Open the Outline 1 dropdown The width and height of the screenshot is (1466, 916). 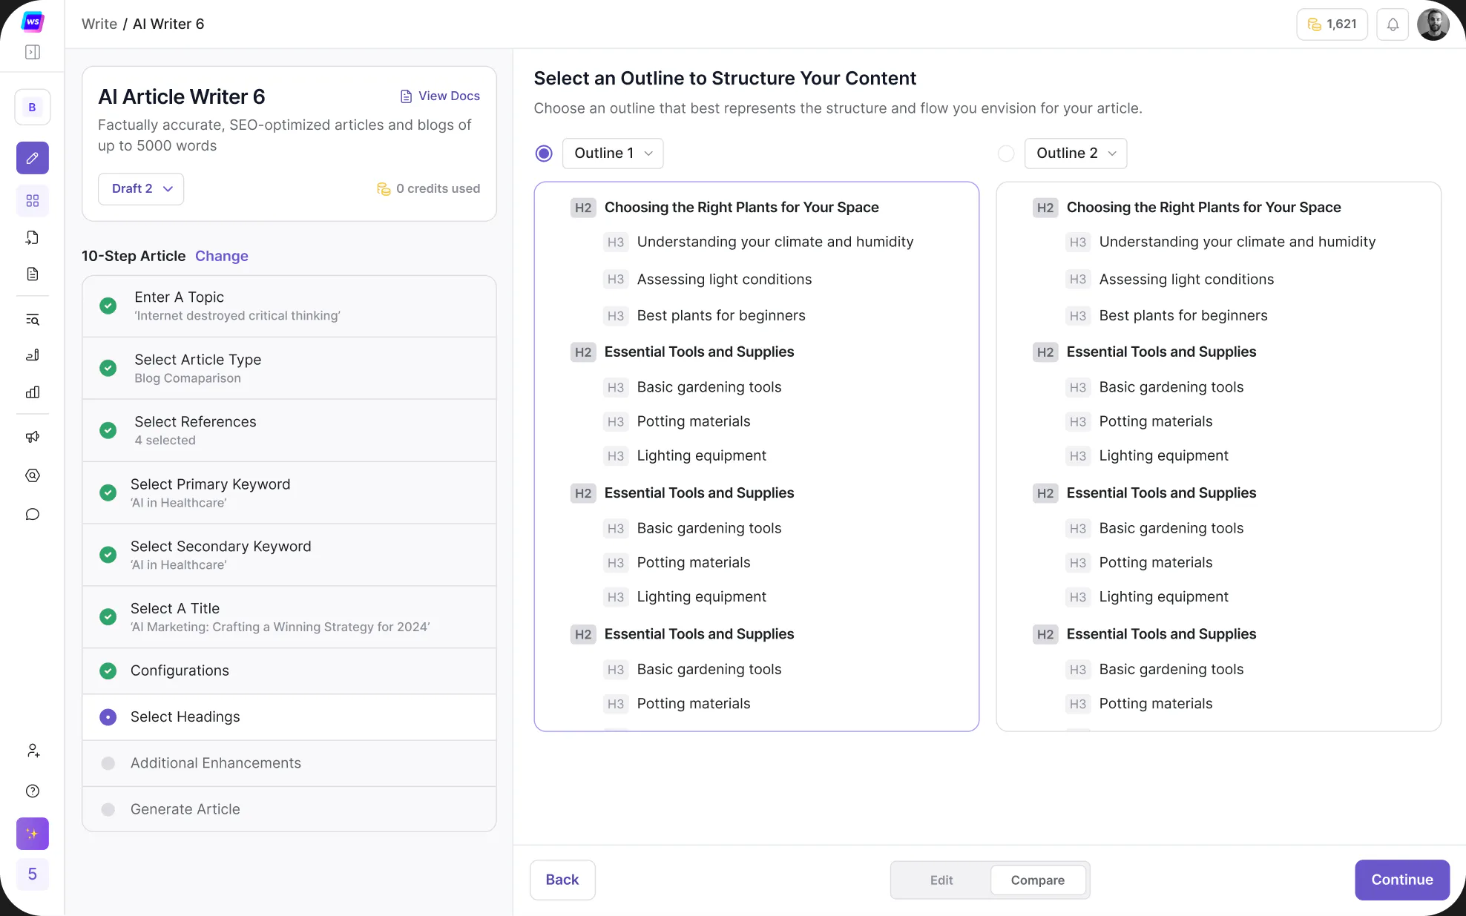pyautogui.click(x=613, y=154)
